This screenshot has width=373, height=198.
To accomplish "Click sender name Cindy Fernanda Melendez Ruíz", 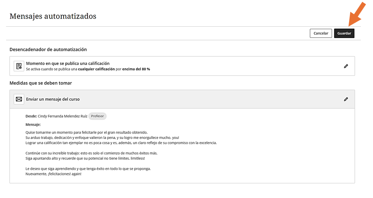I will pos(62,116).
